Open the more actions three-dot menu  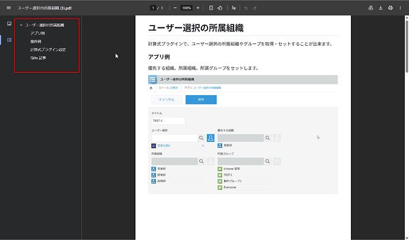click(x=401, y=8)
